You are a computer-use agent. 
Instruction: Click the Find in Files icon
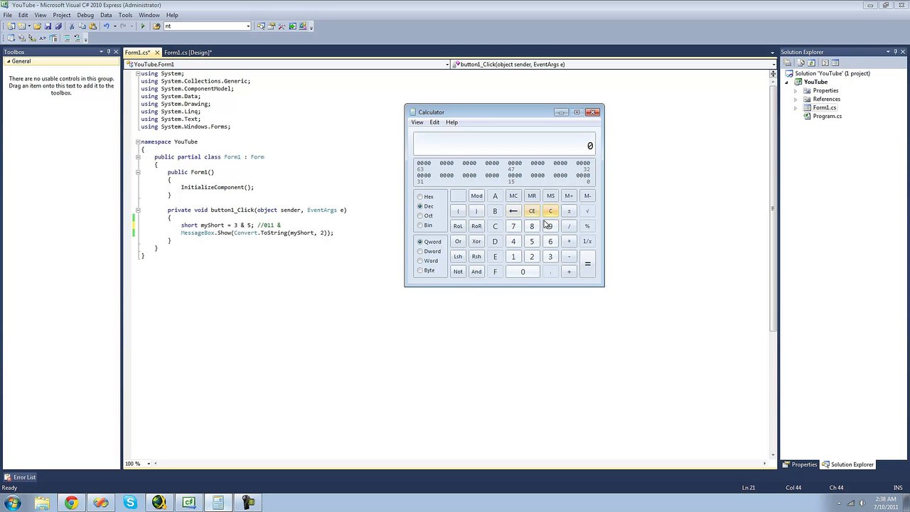[156, 26]
